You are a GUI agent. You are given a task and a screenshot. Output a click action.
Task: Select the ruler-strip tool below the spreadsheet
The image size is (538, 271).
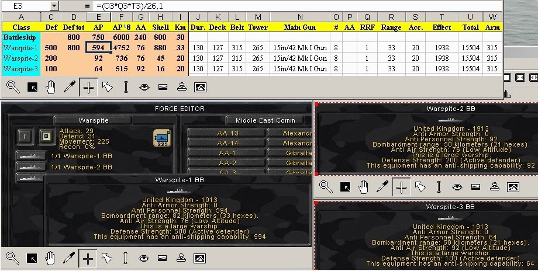tap(163, 88)
